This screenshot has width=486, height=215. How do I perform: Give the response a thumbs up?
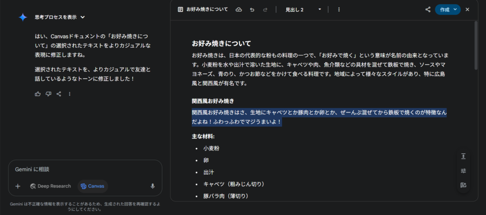coord(38,94)
